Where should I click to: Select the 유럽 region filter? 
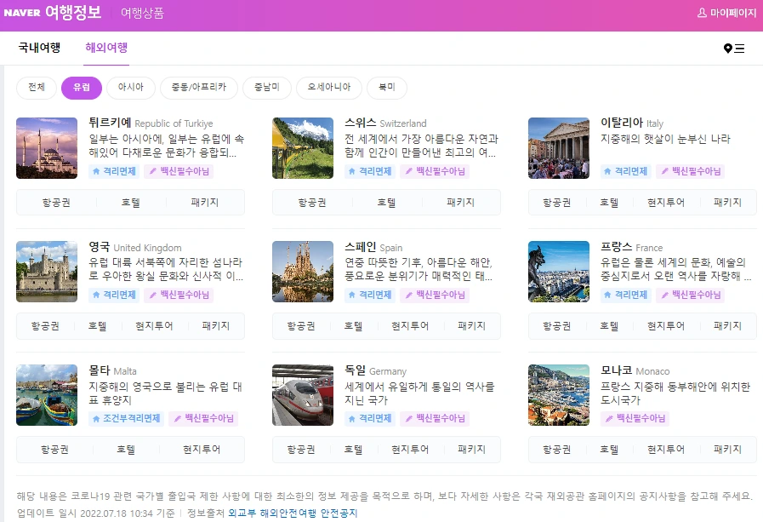pos(82,88)
